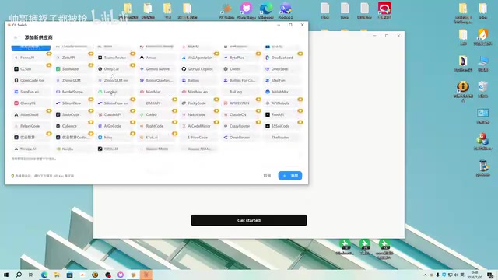Pick the APIKEY.FUN provider preset
Image resolution: width=498 pixels, height=280 pixels.
[x=240, y=103]
